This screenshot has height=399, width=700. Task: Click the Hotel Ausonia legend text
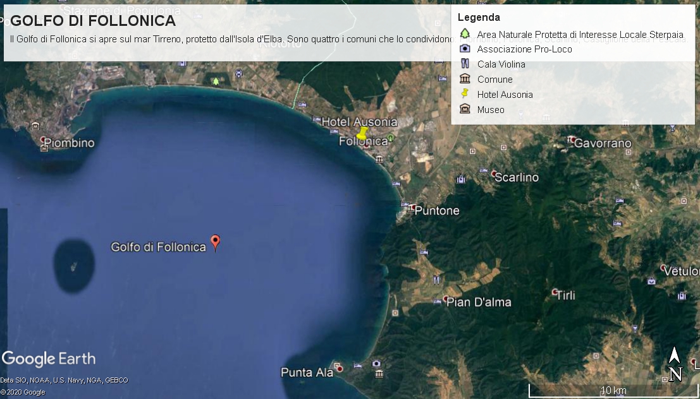coord(505,95)
